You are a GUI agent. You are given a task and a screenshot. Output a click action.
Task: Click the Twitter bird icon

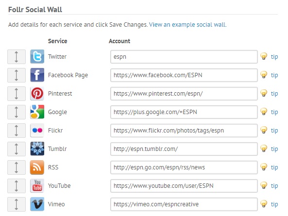coord(37,56)
